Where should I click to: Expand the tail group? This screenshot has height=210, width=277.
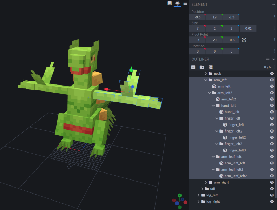click(x=202, y=189)
